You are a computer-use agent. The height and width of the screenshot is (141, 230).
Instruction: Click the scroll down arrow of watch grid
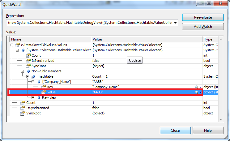pyautogui.click(x=221, y=120)
